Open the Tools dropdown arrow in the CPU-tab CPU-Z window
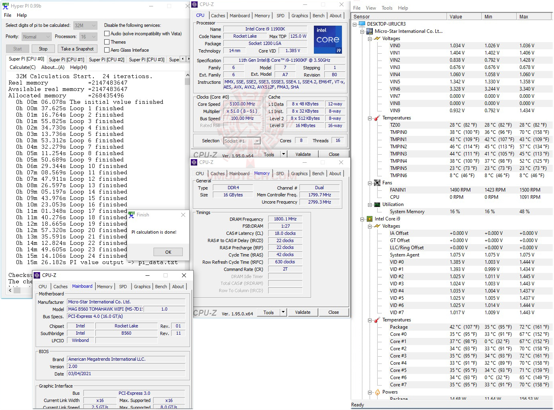This screenshot has width=554, height=410. click(x=283, y=154)
